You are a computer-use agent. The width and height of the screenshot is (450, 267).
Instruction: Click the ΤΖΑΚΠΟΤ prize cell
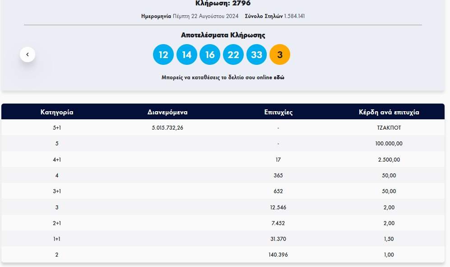coord(389,127)
